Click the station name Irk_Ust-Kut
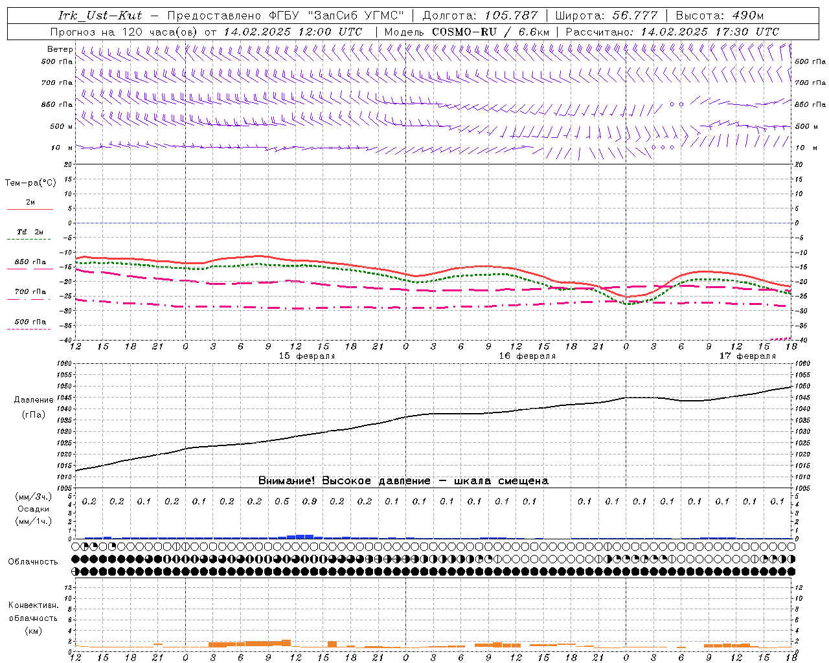This screenshot has height=663, width=829. [x=100, y=16]
